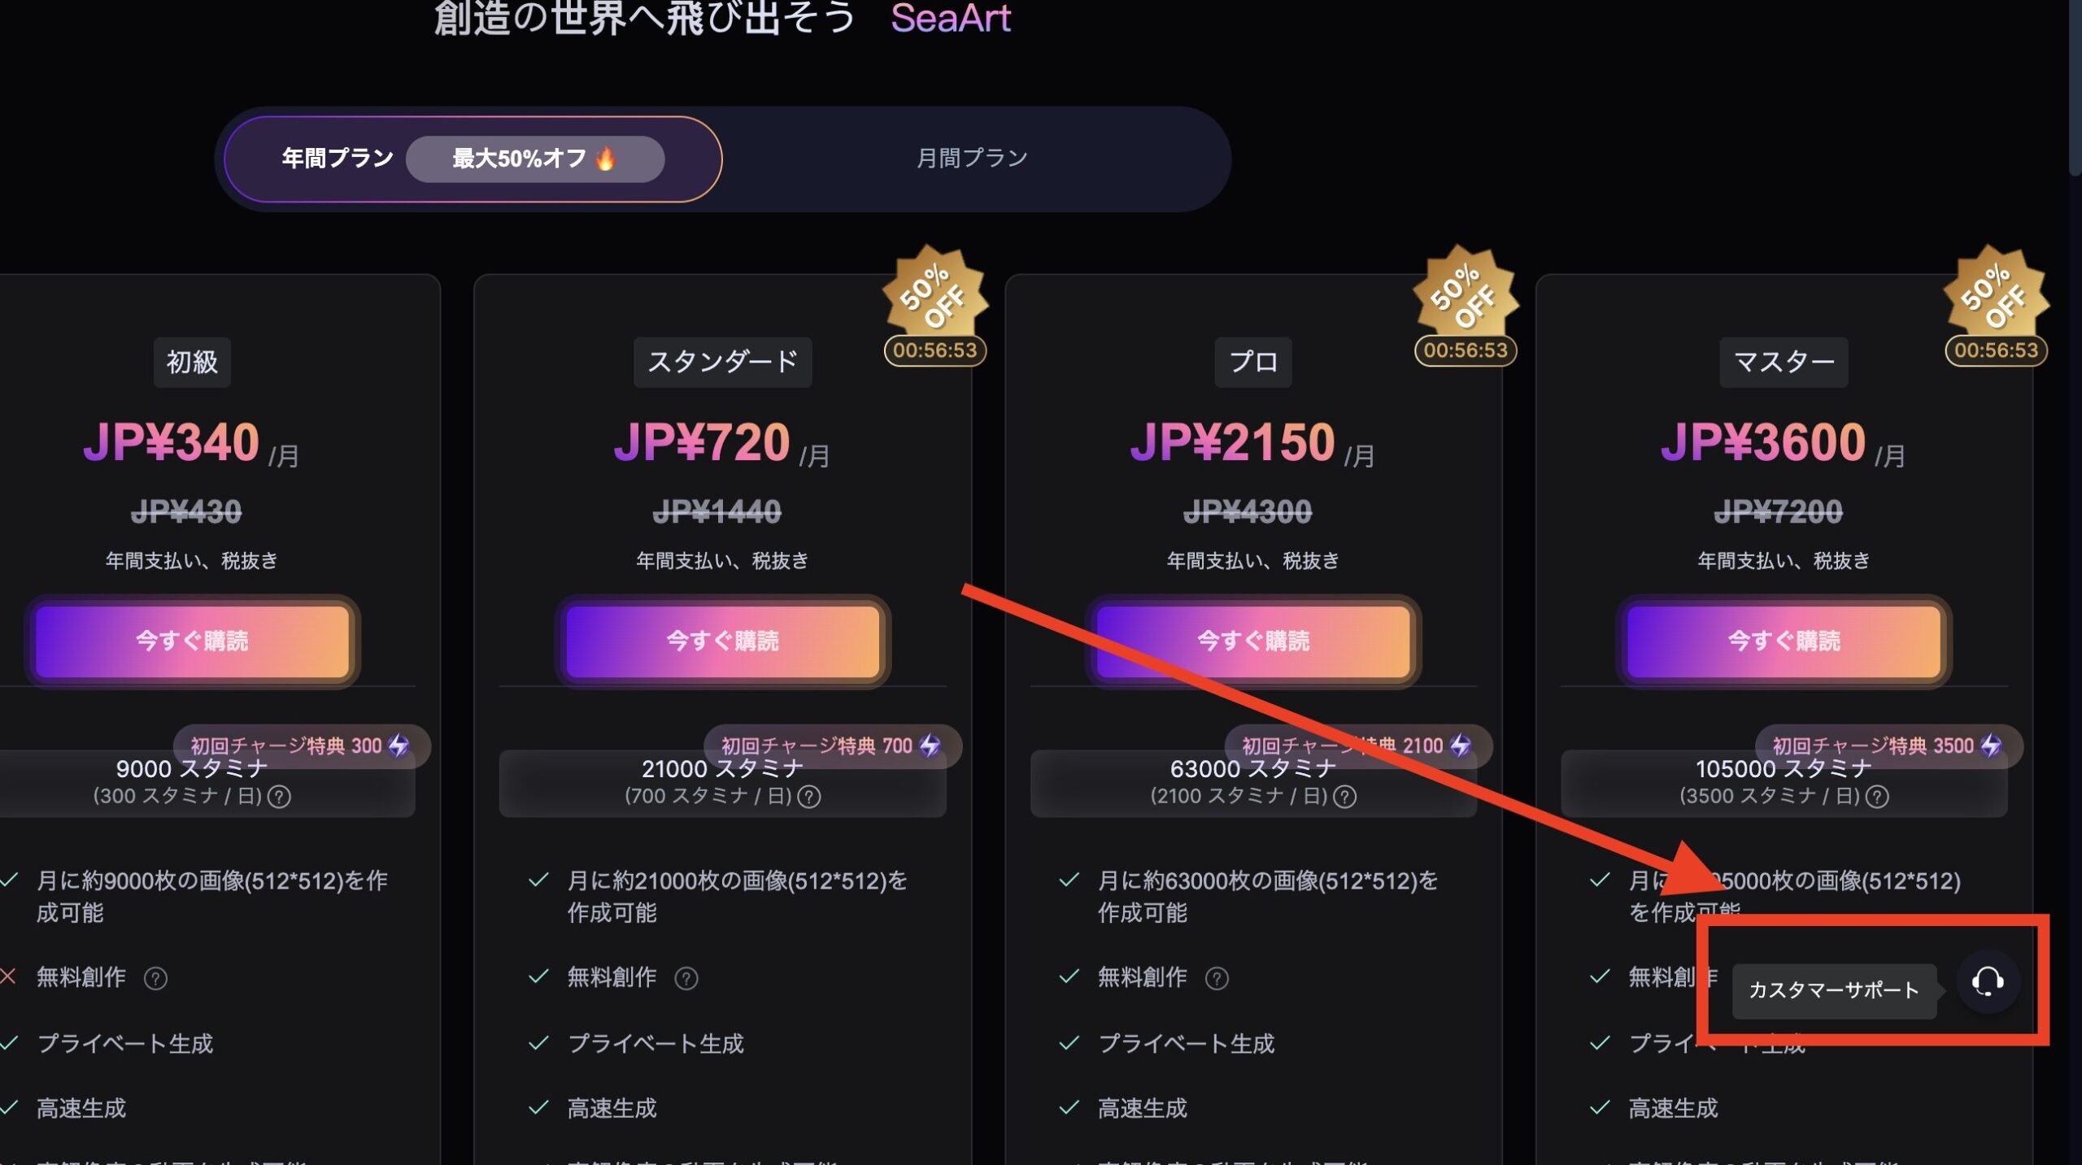Click help icon beside 300 スタミナ / 日
2082x1165 pixels.
(279, 797)
